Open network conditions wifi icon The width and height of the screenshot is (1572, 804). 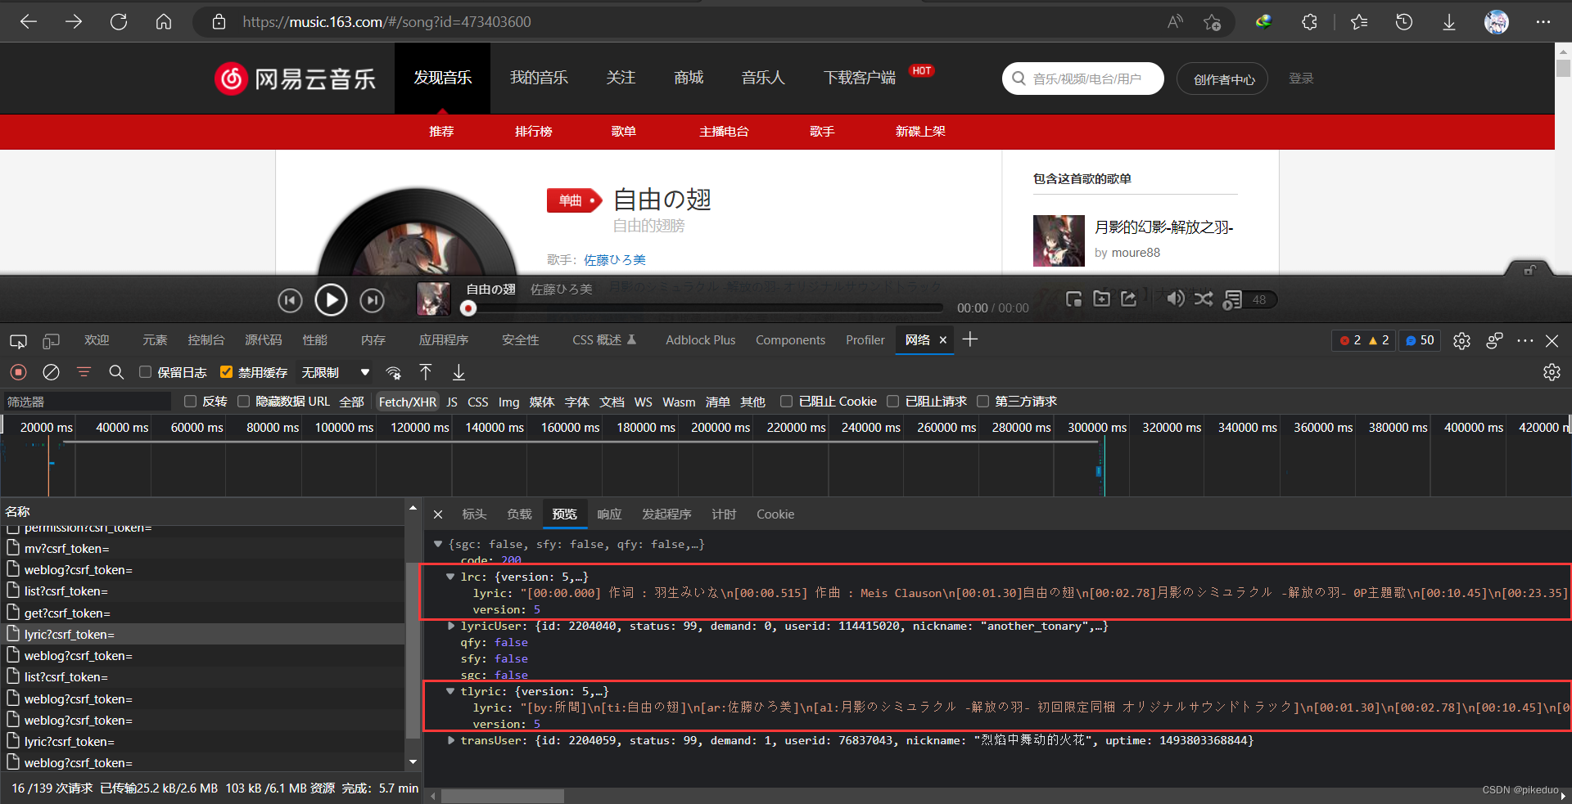click(394, 372)
